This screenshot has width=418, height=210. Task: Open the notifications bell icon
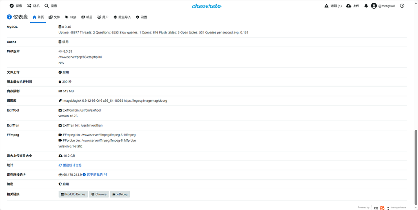coord(366,6)
